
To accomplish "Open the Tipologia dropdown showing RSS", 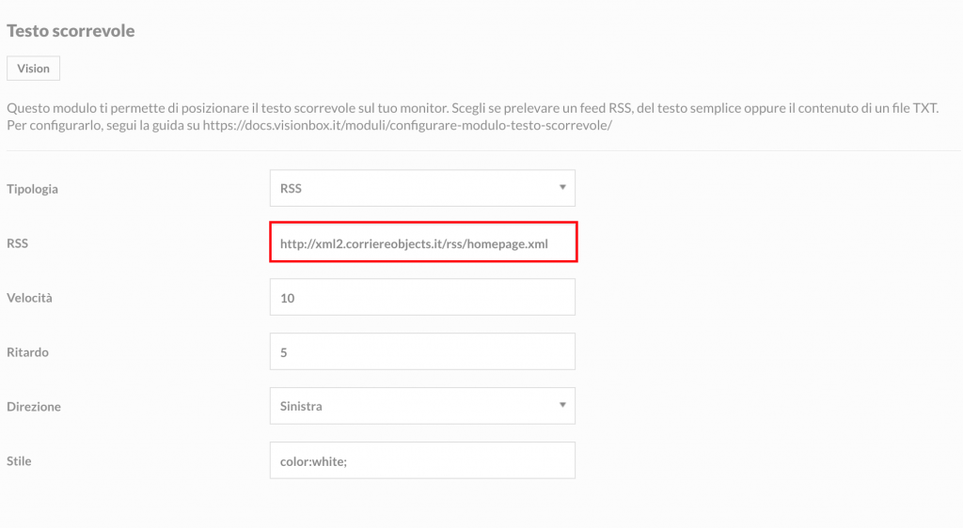I will (x=422, y=188).
